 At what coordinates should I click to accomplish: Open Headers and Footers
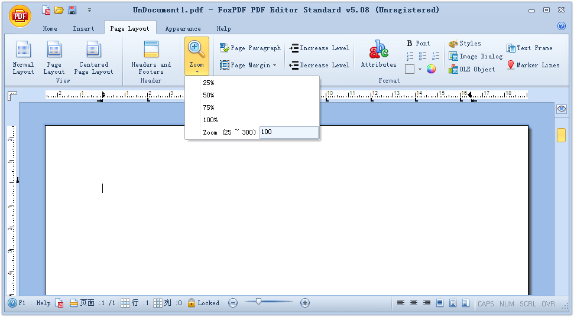[x=151, y=57]
